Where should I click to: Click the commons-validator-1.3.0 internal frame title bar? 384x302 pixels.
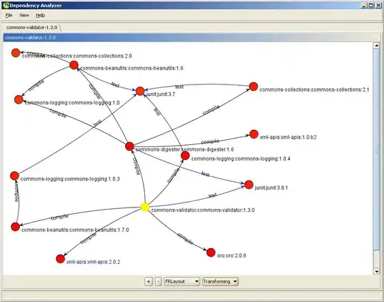coord(192,38)
